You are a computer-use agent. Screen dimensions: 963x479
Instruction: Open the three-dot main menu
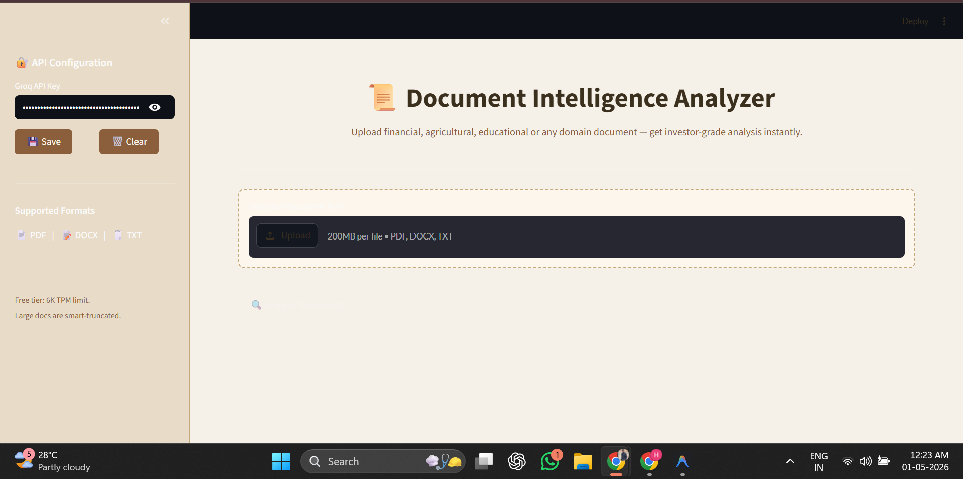point(944,21)
